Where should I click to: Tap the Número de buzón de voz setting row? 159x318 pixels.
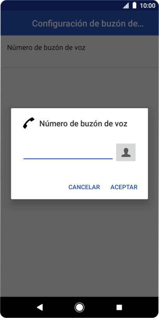79,52
